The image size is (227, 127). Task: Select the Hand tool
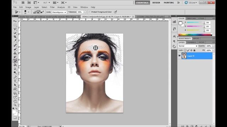pyautogui.click(x=15, y=101)
